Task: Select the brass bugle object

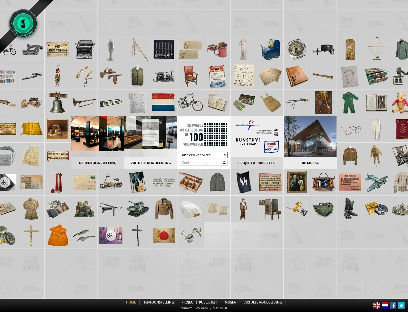Action: tap(84, 102)
